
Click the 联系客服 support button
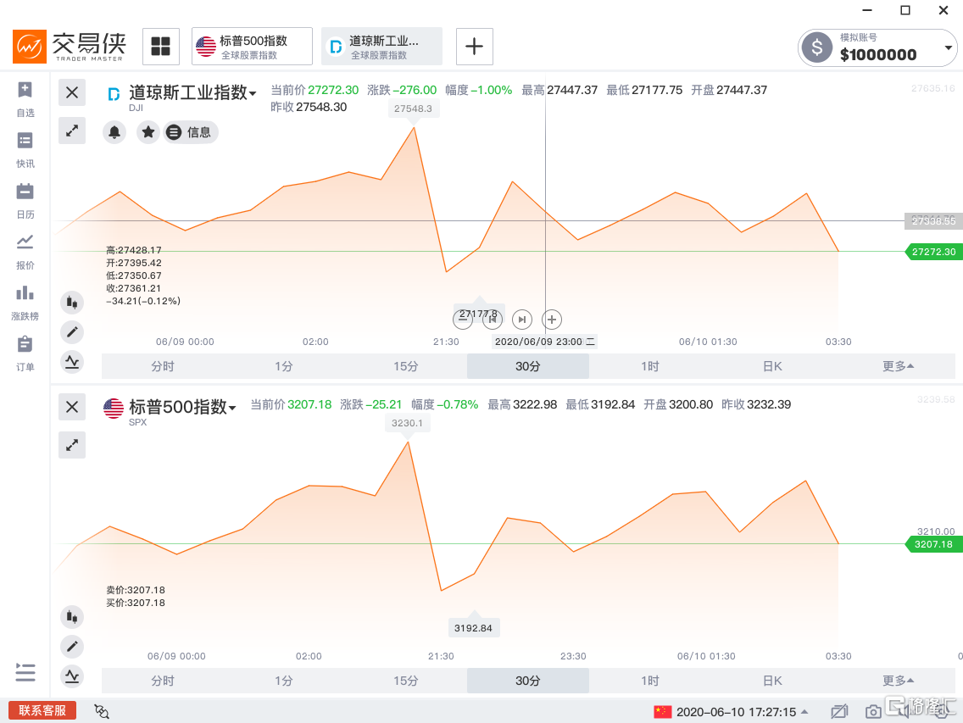42,710
